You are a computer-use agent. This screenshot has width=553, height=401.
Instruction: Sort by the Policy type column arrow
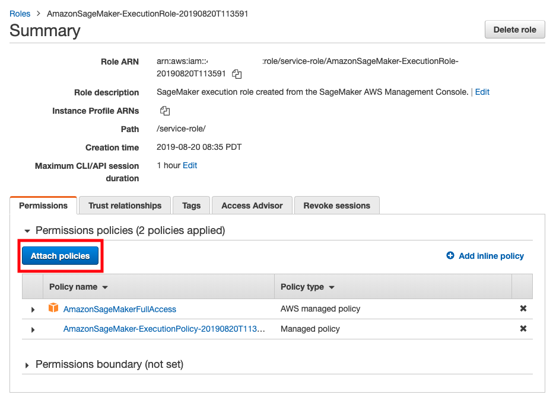[332, 287]
